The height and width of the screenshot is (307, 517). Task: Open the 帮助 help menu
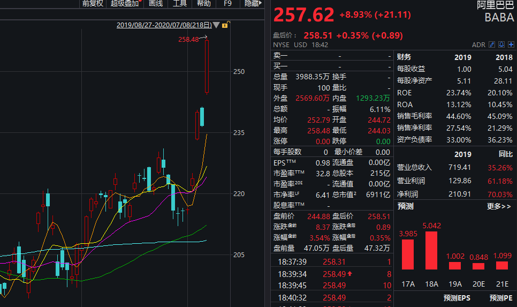(x=204, y=3)
